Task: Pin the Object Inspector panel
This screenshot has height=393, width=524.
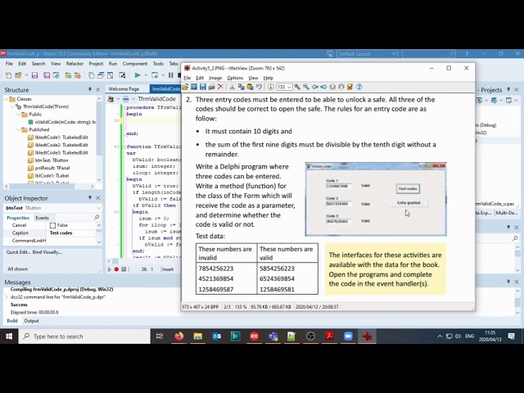Action: pos(90,198)
